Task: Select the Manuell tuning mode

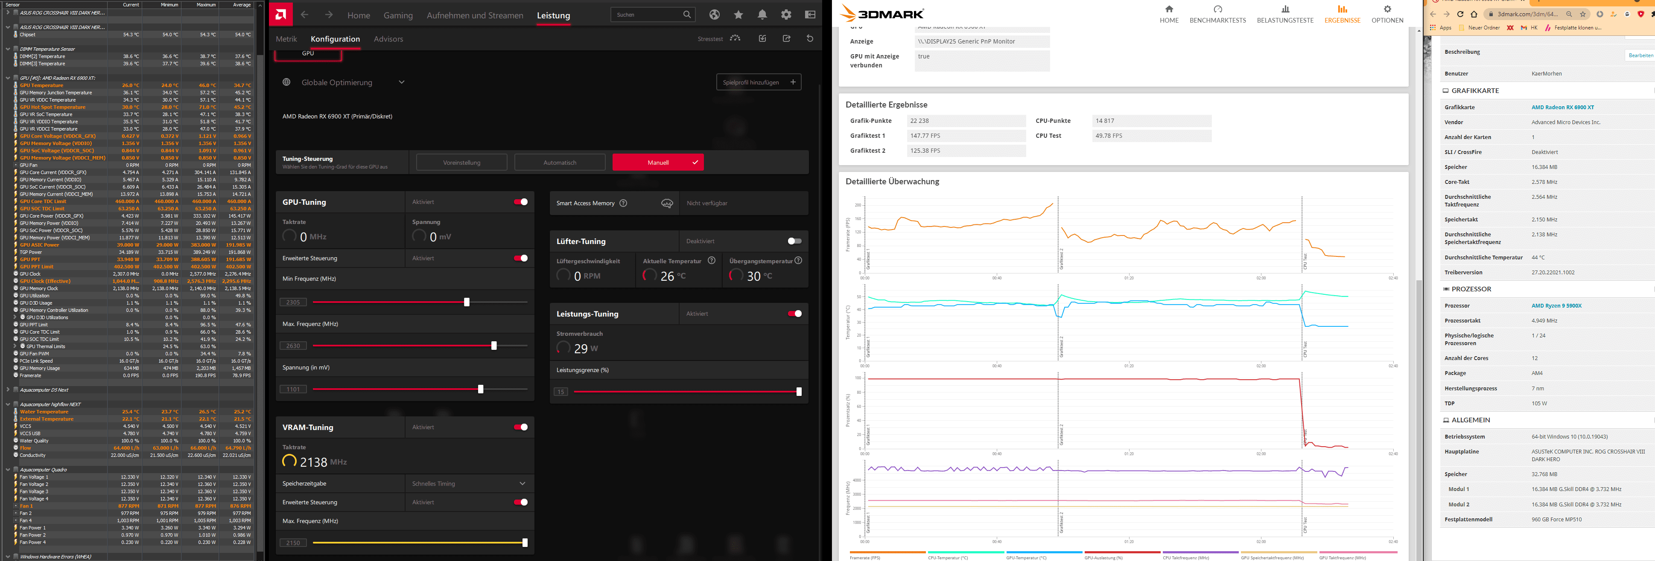Action: [x=658, y=163]
